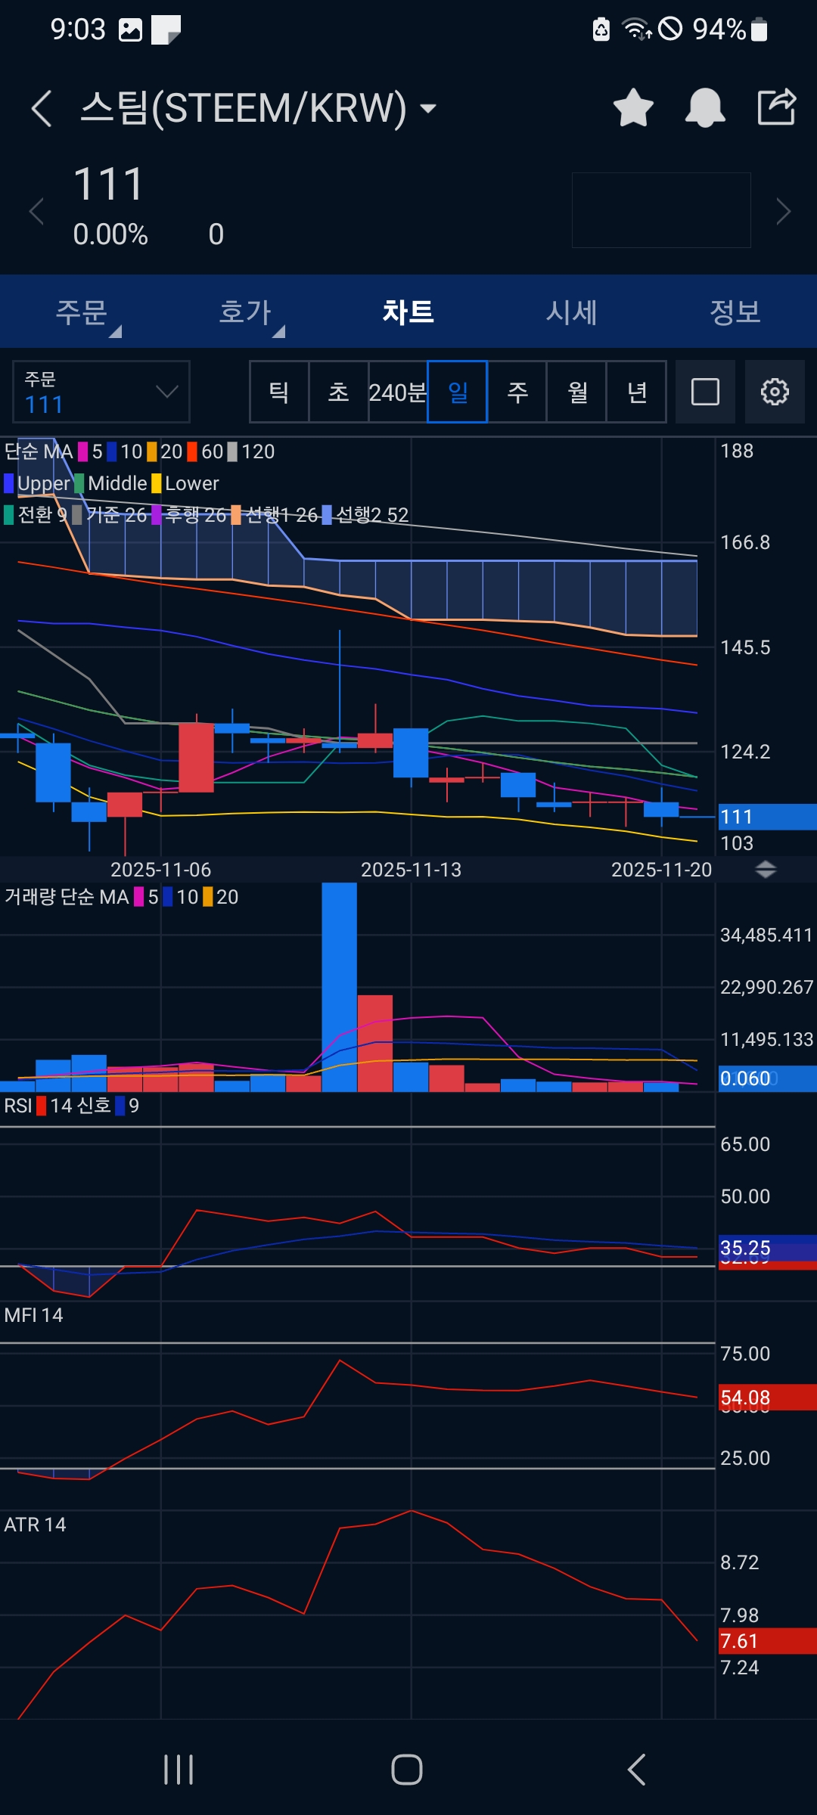Open the price alert bell icon
This screenshot has height=1815, width=817.
[x=705, y=107]
